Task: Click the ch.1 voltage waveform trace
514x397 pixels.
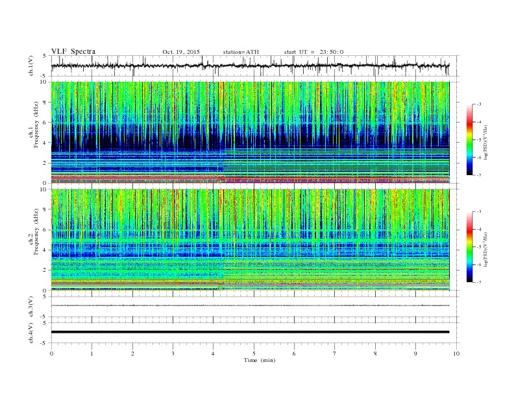Action: (x=250, y=66)
